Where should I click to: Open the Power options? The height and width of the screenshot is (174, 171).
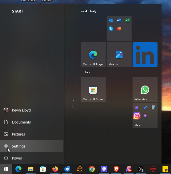(32, 158)
